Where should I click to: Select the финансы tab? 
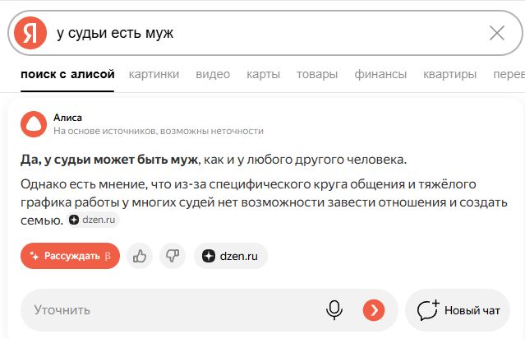click(x=380, y=75)
